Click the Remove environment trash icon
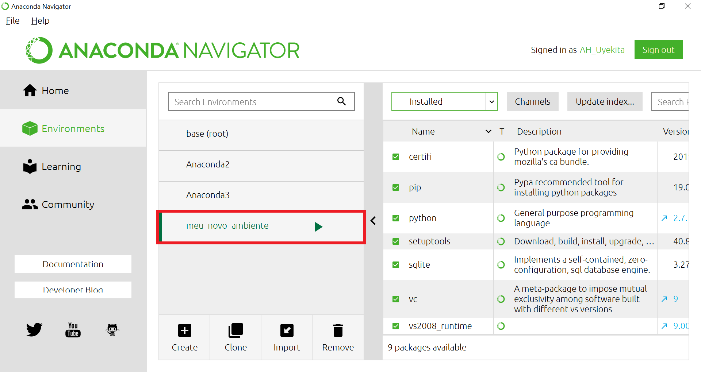The image size is (701, 372). click(338, 330)
